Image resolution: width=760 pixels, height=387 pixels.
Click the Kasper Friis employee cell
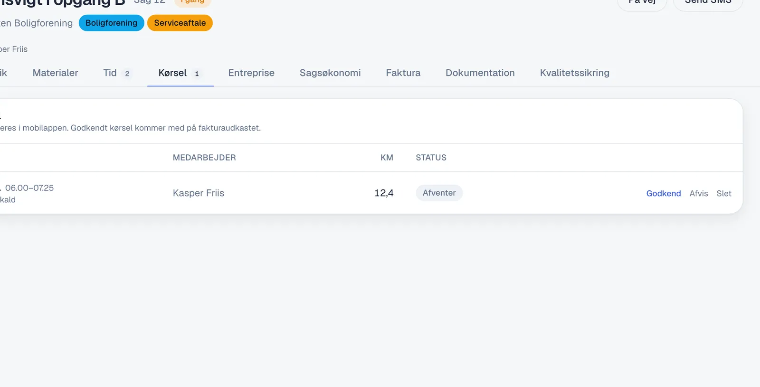click(x=199, y=193)
